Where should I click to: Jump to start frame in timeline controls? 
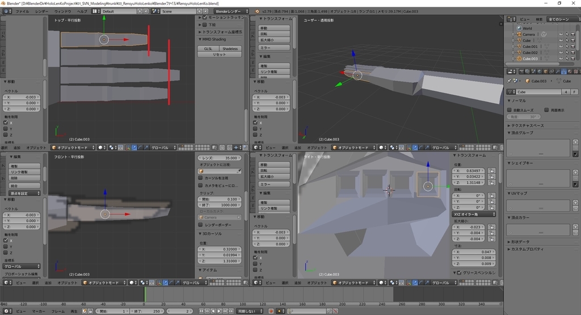coord(201,311)
